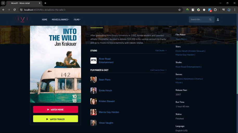Click the WATCH TRAILER button
238x133 pixels.
point(56,119)
